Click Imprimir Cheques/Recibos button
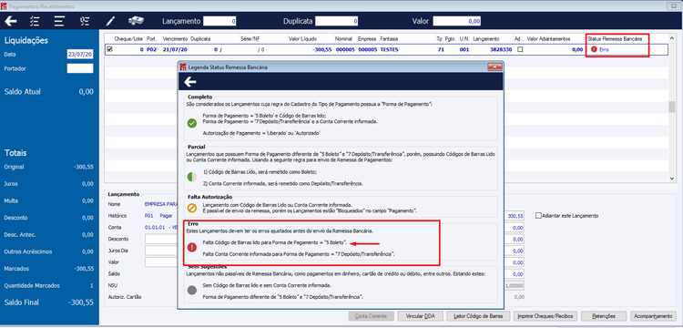683x328 pixels. pyautogui.click(x=545, y=316)
